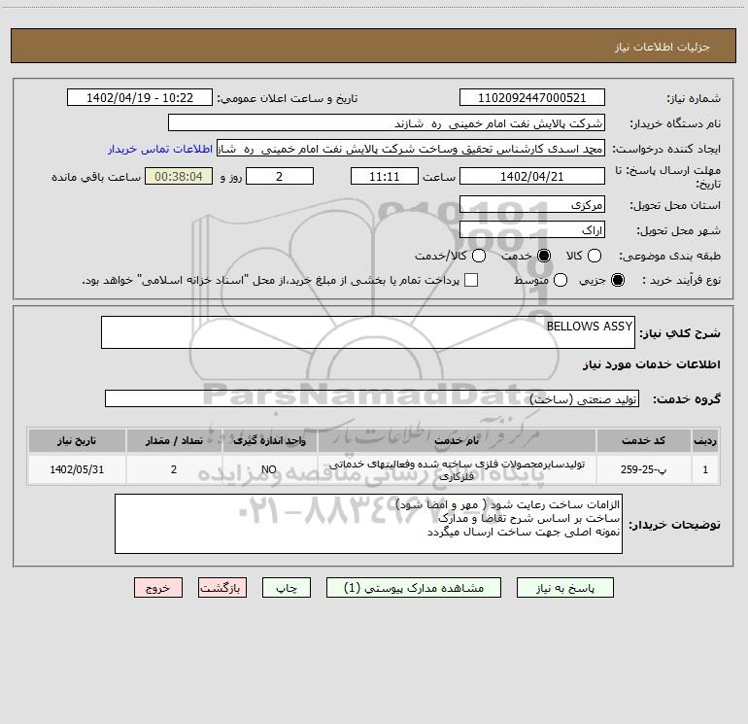Click the service name cell in row 1

point(457,469)
